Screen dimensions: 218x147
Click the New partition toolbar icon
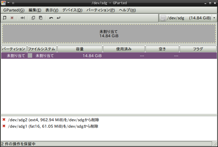pyautogui.click(x=4, y=18)
